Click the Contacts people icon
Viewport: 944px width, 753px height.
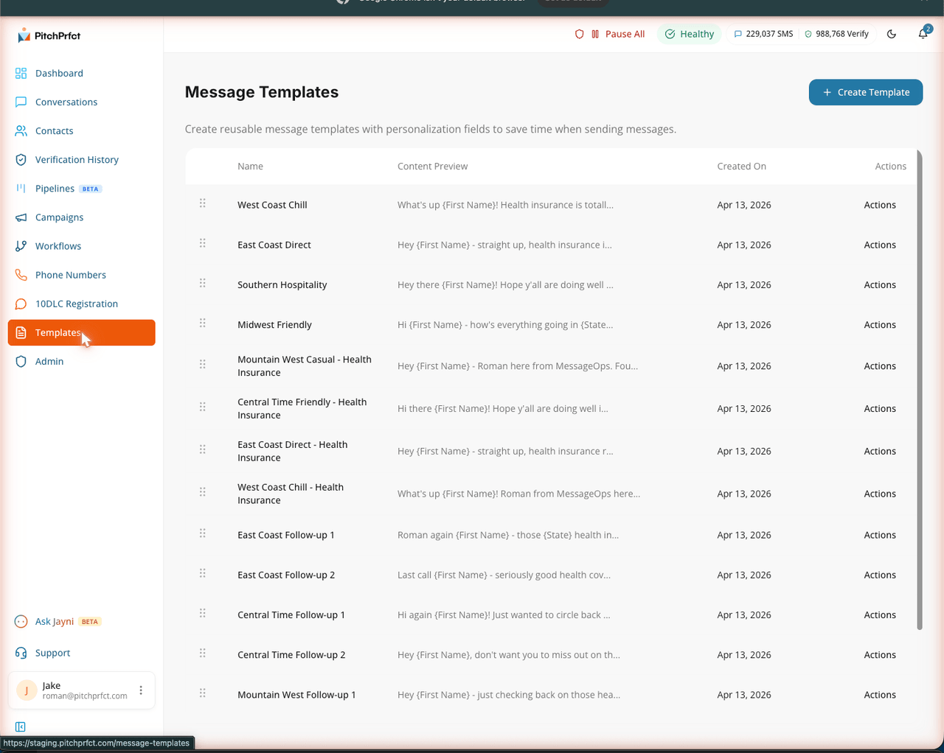point(21,130)
